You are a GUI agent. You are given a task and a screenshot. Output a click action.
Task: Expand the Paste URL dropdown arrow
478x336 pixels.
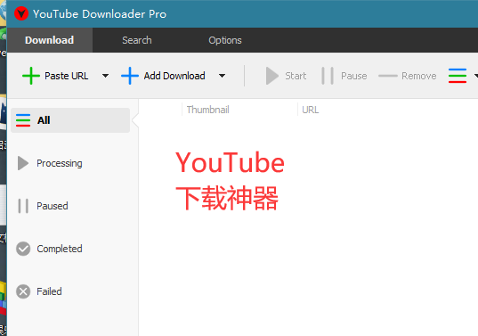(105, 76)
